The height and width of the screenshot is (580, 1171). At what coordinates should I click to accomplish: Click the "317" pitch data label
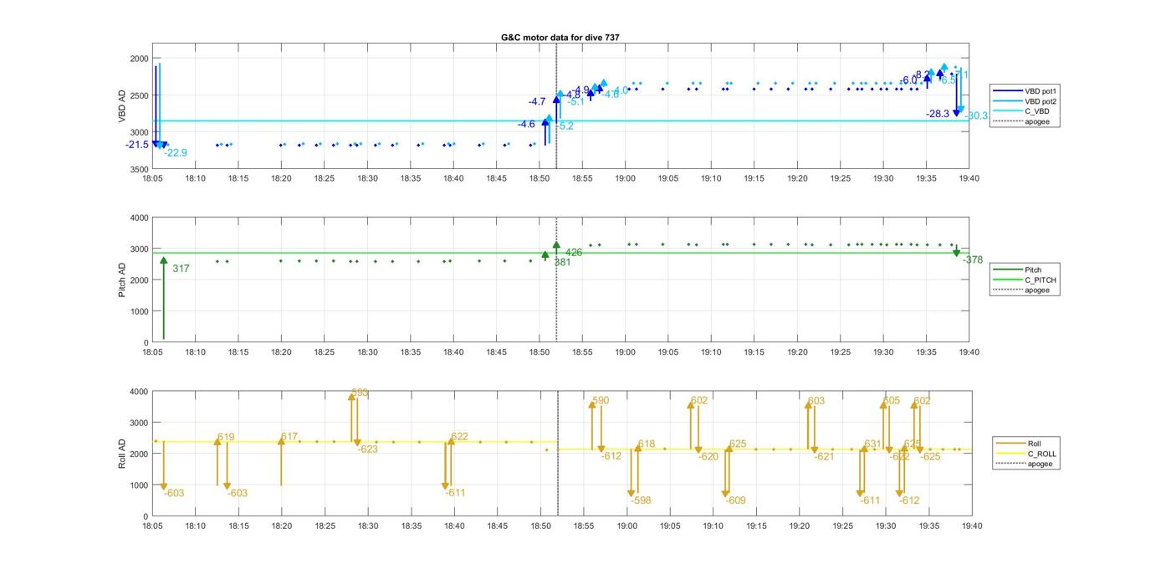pos(181,269)
